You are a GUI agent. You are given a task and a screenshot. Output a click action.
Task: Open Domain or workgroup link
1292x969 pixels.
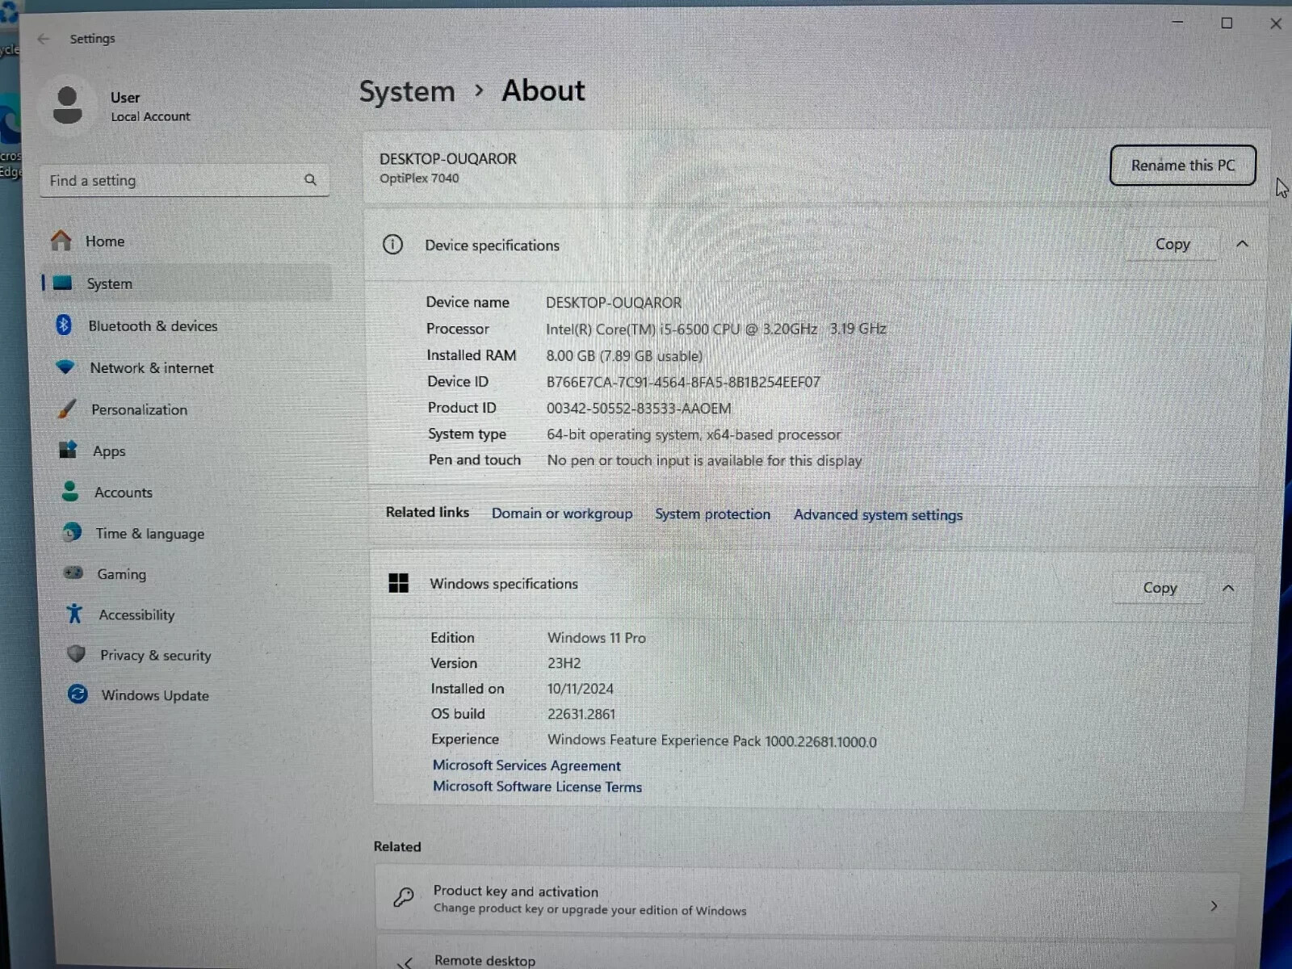[562, 513]
